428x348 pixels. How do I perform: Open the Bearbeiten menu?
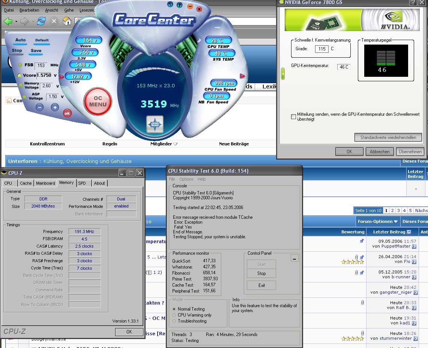(29, 10)
